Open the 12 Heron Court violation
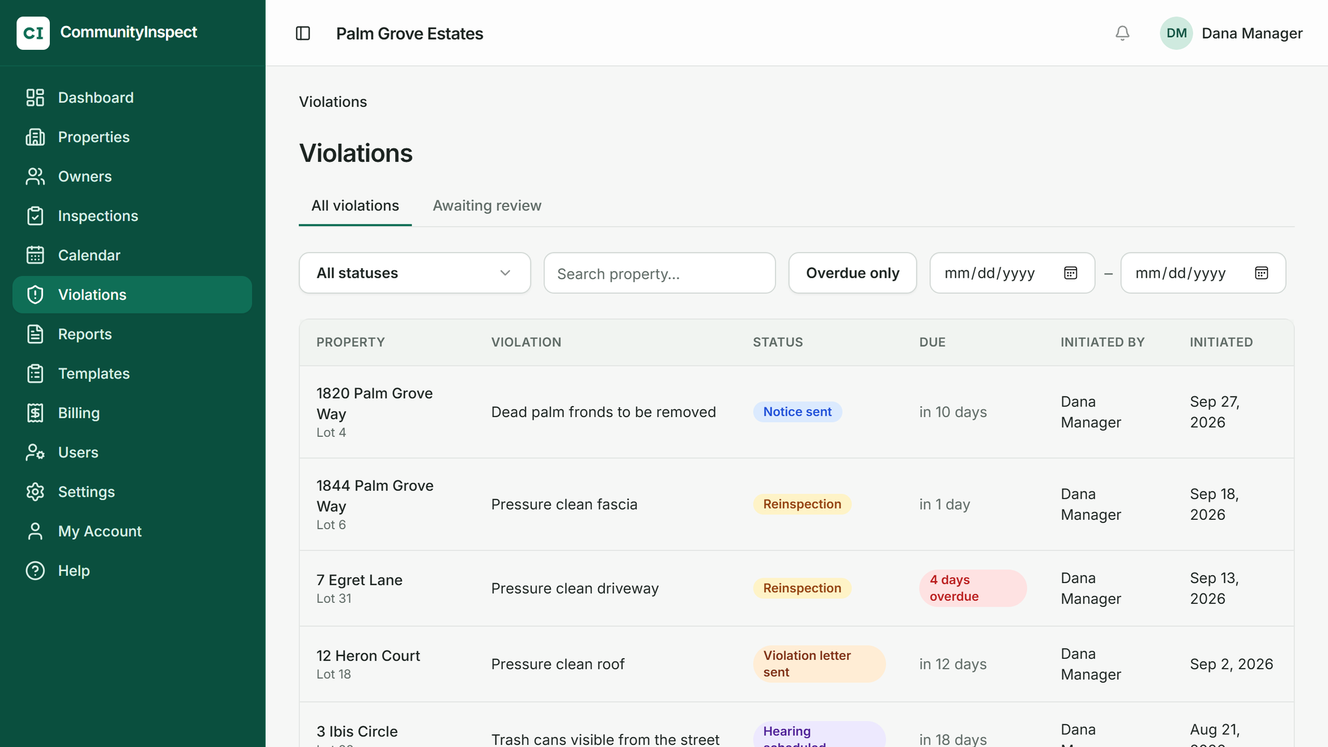Image resolution: width=1328 pixels, height=747 pixels. click(x=796, y=664)
